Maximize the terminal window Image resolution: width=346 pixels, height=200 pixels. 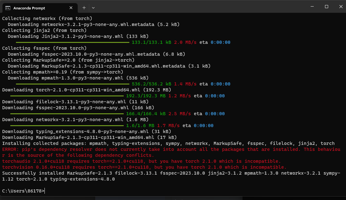[x=327, y=7]
